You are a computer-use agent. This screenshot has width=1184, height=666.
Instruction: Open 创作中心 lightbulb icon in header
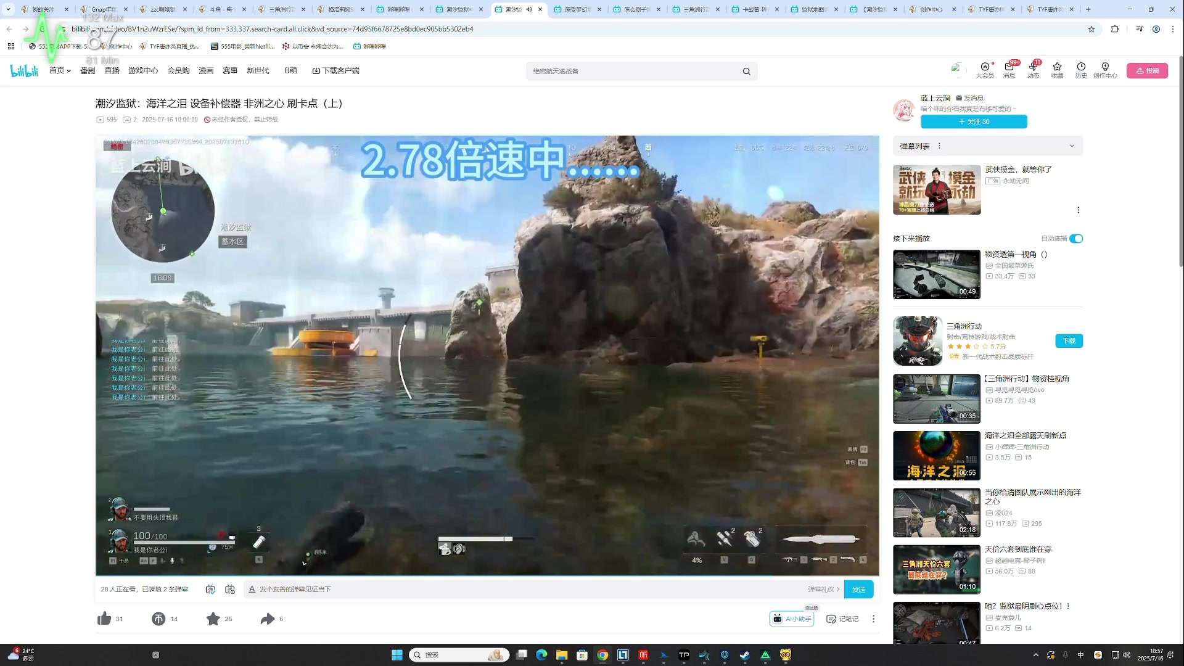tap(1105, 70)
